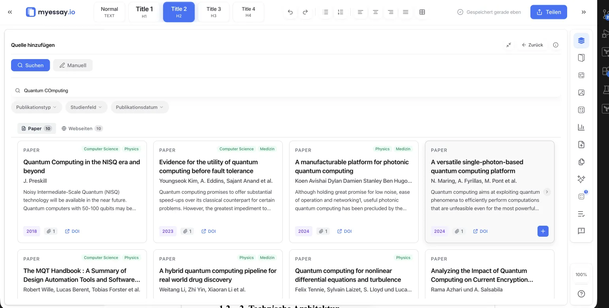Screen dimensions: 609x308
Task: Click the Quantum COmputing search field
Action: click(x=276, y=91)
